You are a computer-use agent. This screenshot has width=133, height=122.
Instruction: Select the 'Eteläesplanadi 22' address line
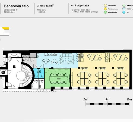[x=11, y=10]
